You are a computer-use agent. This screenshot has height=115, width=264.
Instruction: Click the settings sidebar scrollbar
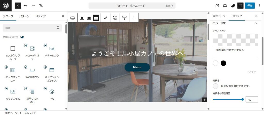pyautogui.click(x=262, y=51)
